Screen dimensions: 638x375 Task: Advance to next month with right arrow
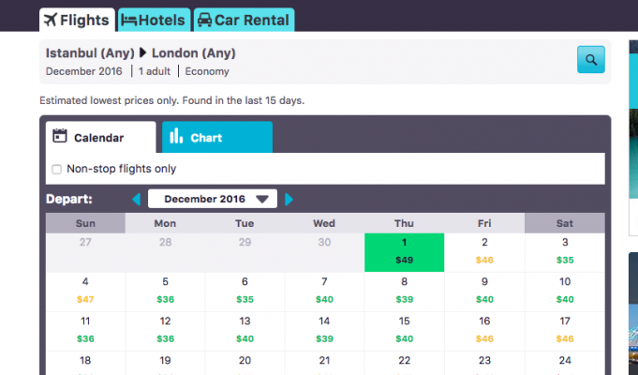tap(289, 199)
